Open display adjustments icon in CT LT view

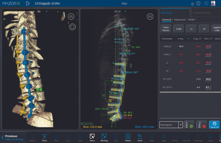150,17
